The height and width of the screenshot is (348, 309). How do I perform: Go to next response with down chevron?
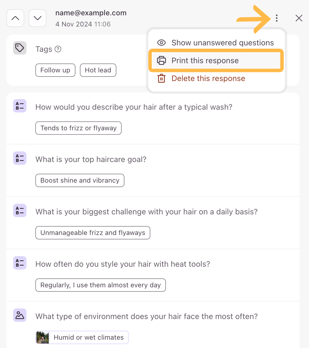pyautogui.click(x=38, y=18)
